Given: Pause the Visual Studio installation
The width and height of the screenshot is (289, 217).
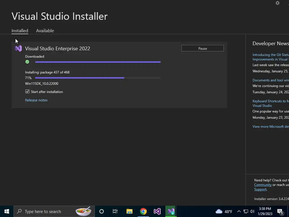Looking at the screenshot, I should [x=203, y=48].
